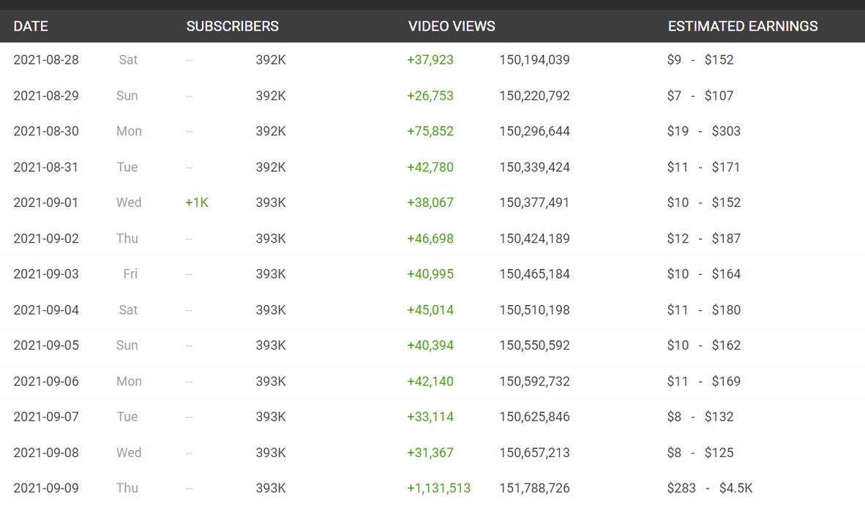Viewport: 865px width, 512px height.
Task: Select the 2021-09-09 date cell
Action: pos(46,488)
